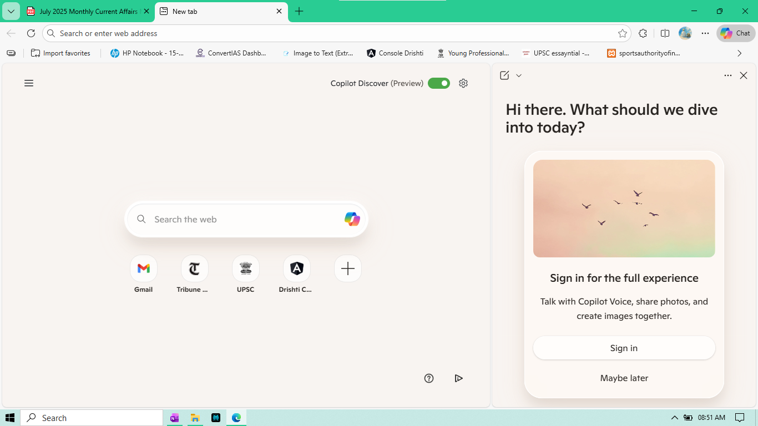
Task: Click the birds image in Copilot card
Action: point(624,209)
